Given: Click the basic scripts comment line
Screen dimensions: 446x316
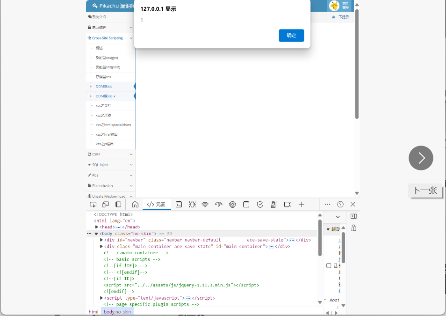Looking at the screenshot, I should tap(132, 259).
